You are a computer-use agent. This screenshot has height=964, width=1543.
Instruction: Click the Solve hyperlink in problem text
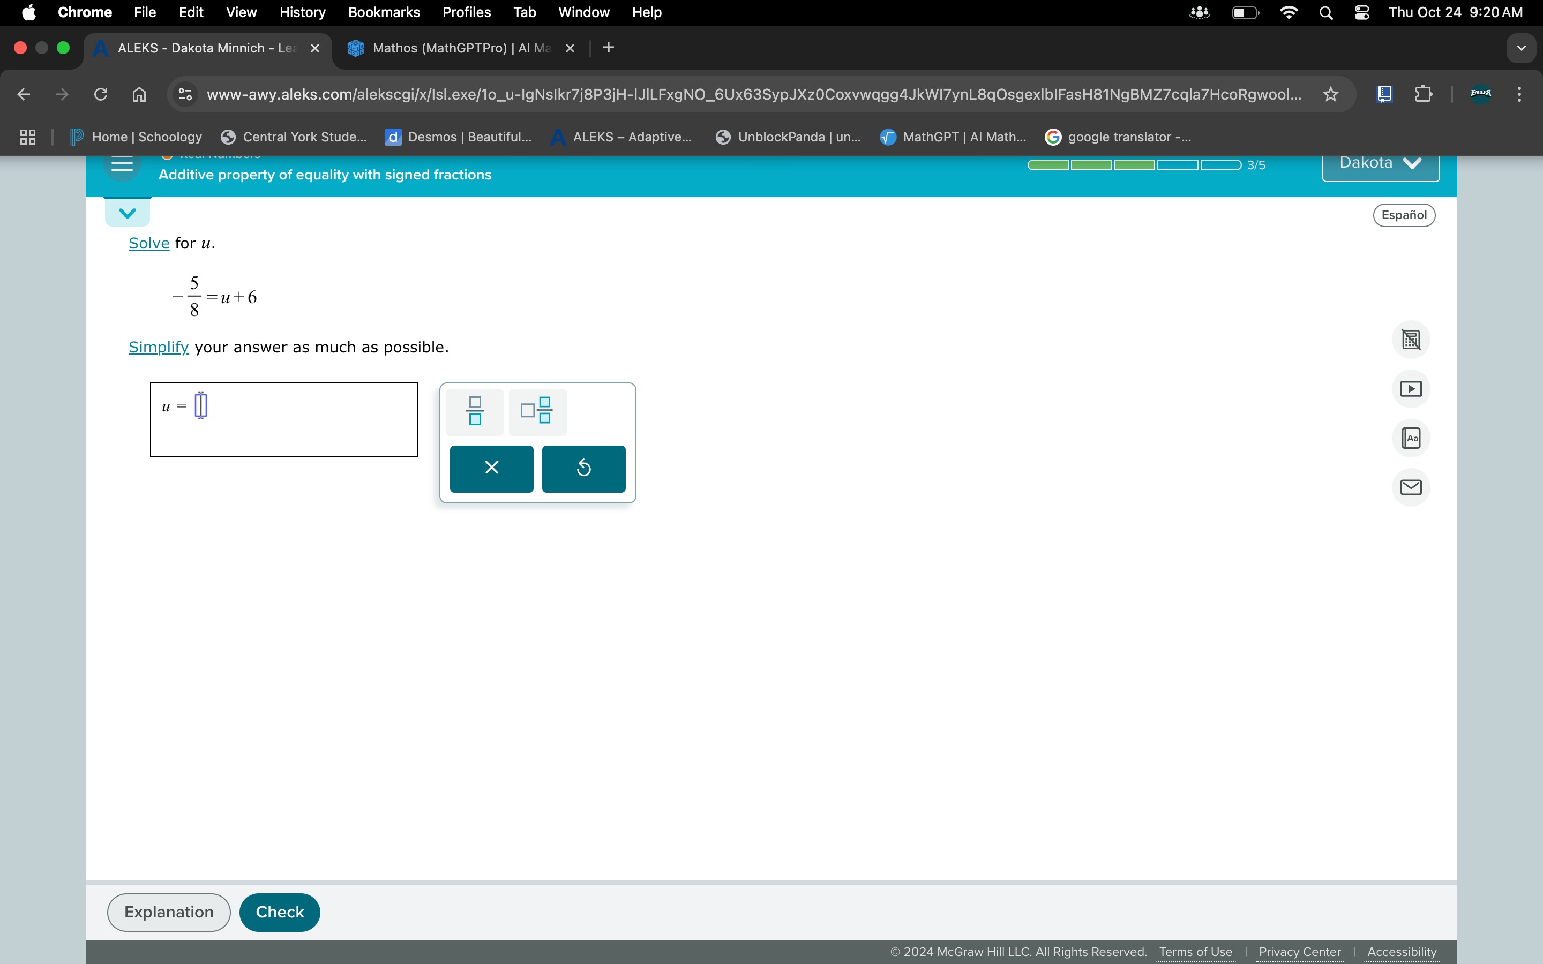coord(148,242)
